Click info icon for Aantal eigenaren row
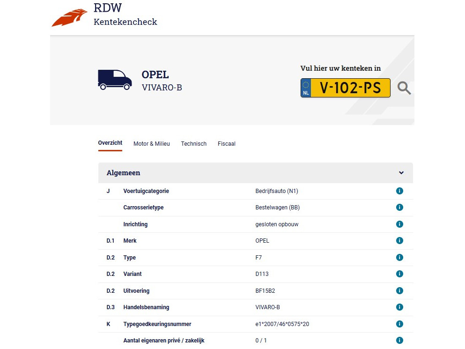 399,341
